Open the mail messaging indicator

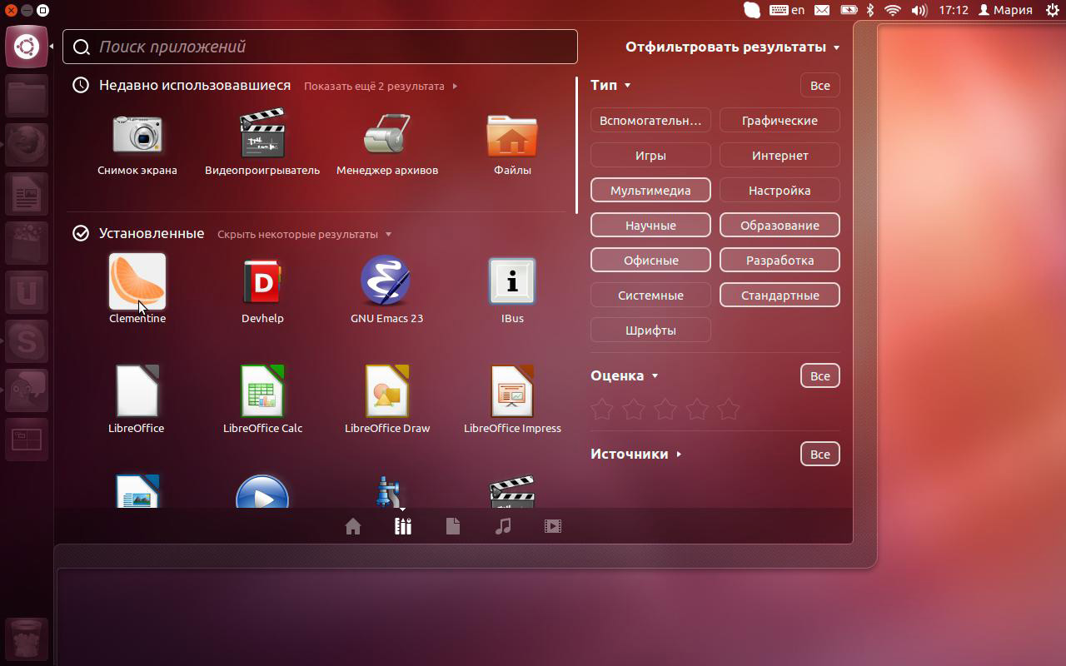pyautogui.click(x=822, y=10)
